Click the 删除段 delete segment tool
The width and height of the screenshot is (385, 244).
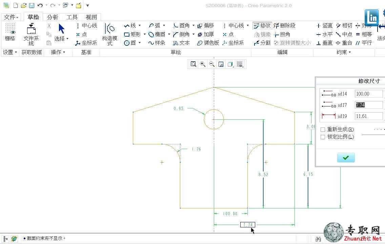285,25
